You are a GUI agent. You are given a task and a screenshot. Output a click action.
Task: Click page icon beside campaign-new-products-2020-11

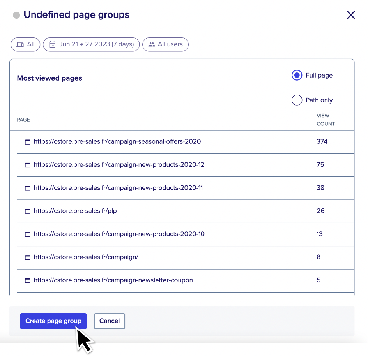[28, 188]
